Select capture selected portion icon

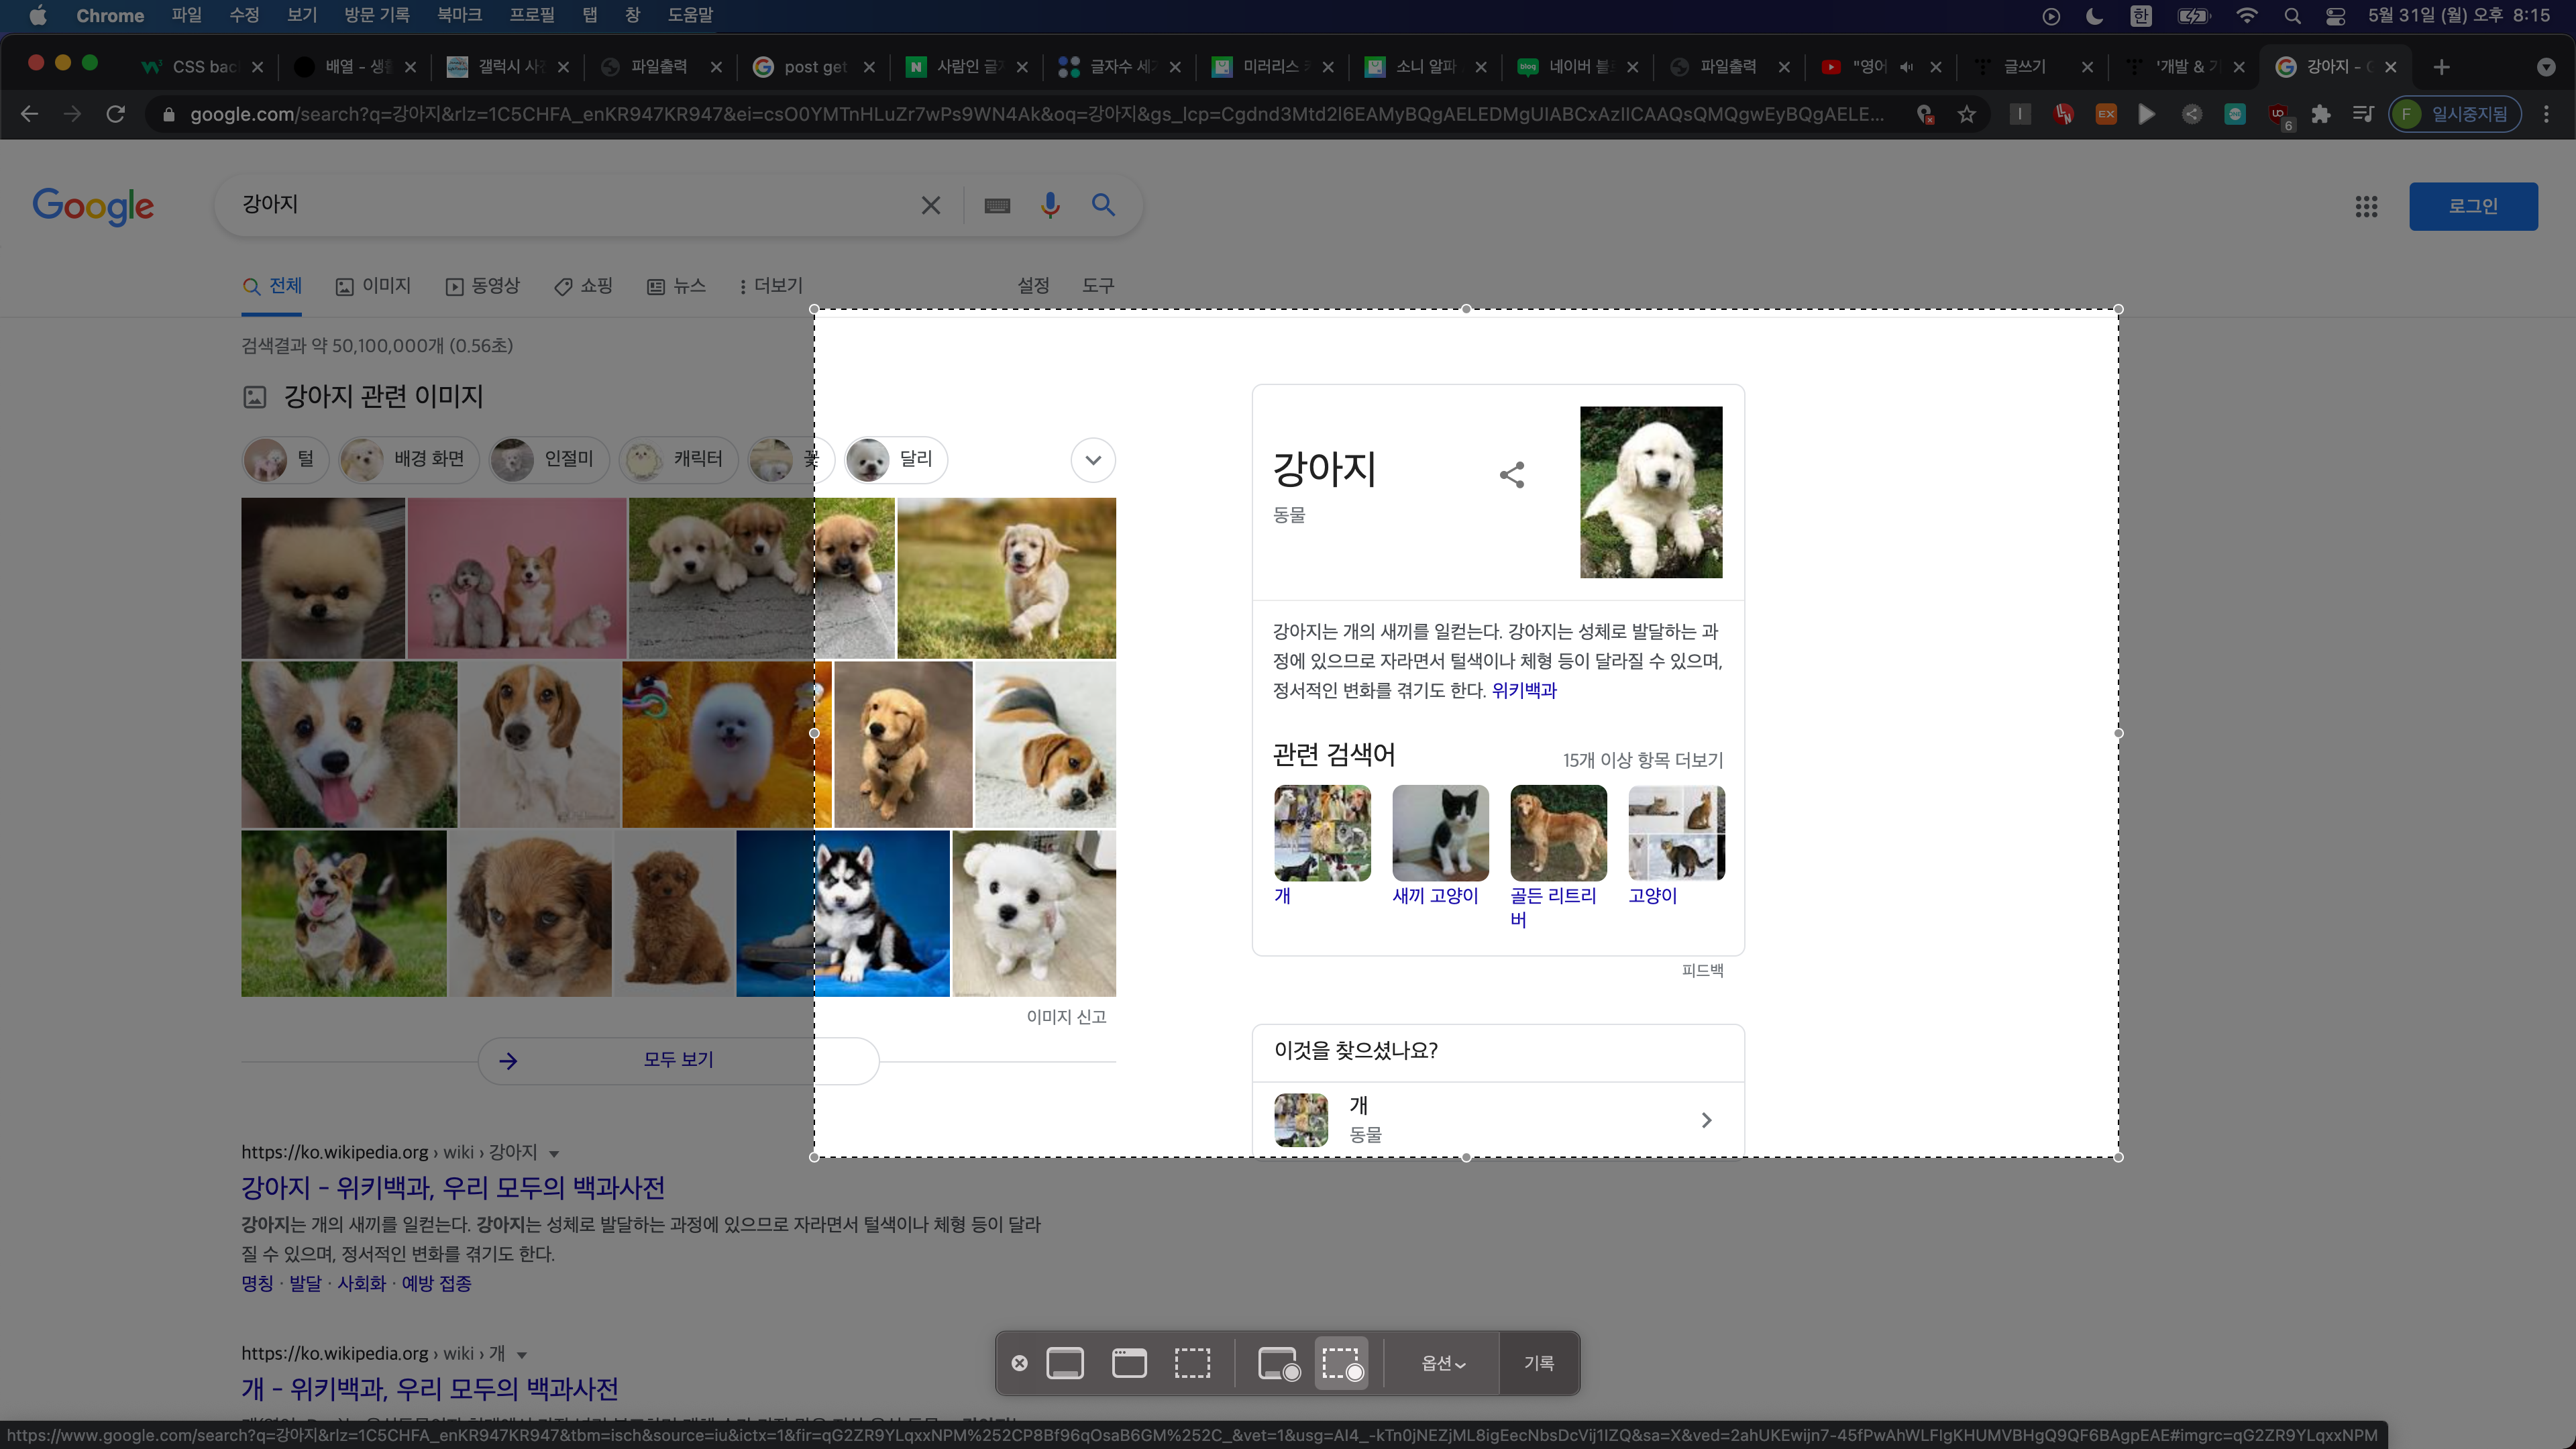click(x=1192, y=1363)
